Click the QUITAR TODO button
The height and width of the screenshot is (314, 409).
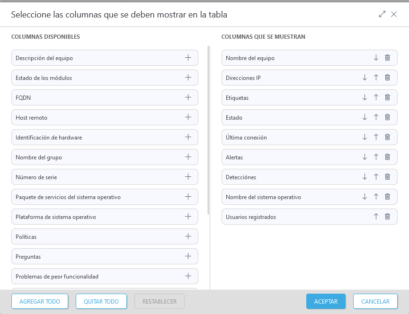pos(101,301)
